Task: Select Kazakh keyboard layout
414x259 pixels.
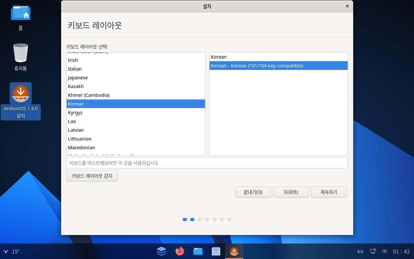Action: point(136,86)
